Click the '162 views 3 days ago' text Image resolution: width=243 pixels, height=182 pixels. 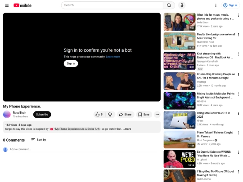click(x=18, y=125)
